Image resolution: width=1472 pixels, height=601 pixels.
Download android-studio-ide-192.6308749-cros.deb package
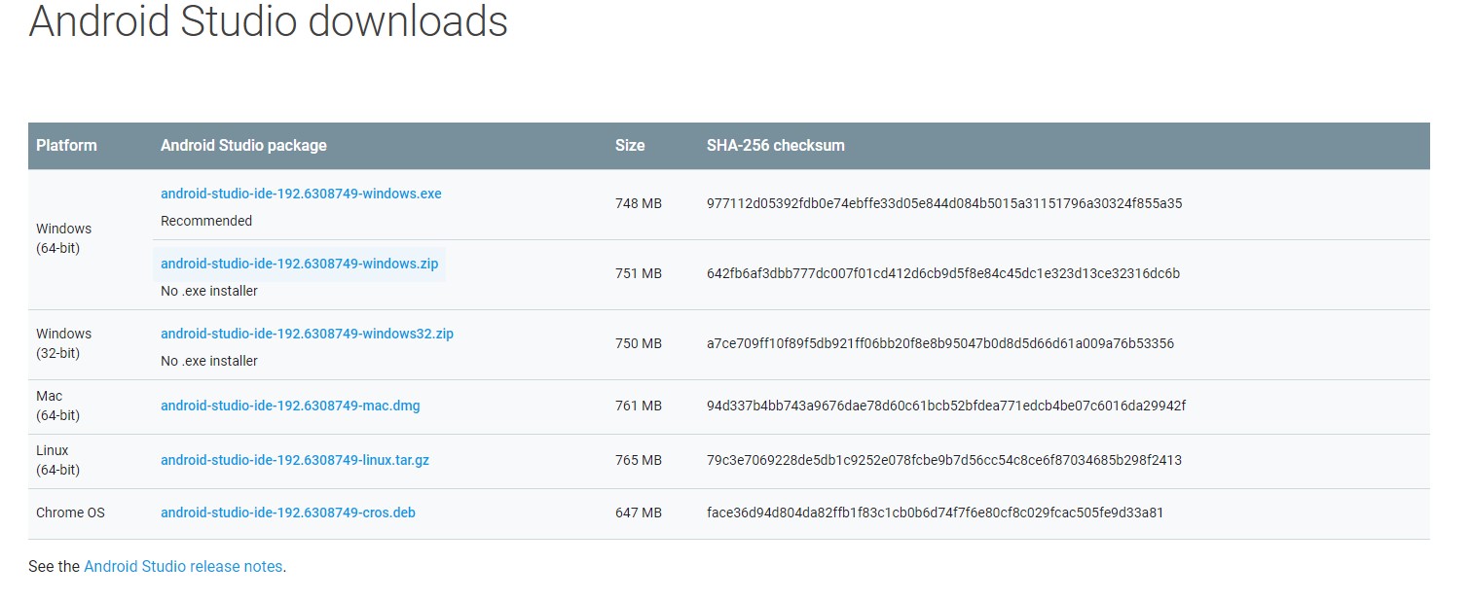pyautogui.click(x=288, y=513)
